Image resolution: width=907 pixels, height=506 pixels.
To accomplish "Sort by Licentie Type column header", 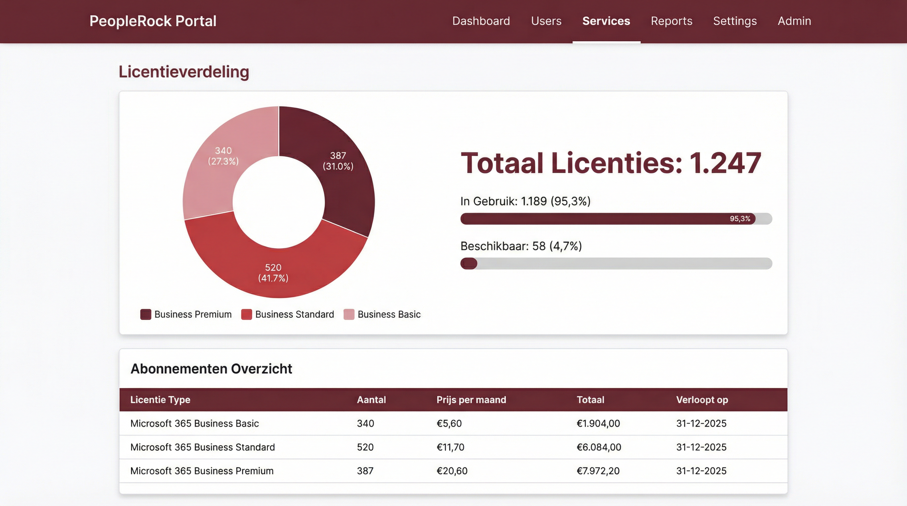I will point(160,400).
